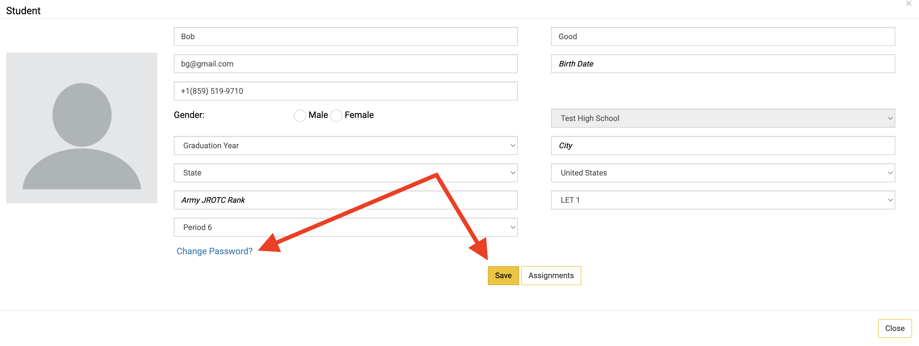The height and width of the screenshot is (346, 919).
Task: Expand the Test High School dropdown
Action: click(x=723, y=118)
